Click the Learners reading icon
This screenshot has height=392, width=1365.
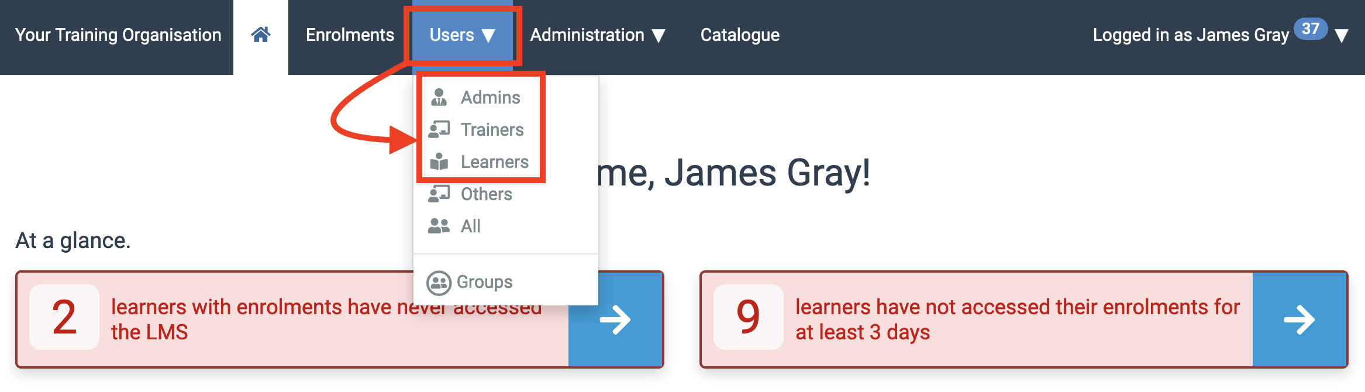coord(439,161)
